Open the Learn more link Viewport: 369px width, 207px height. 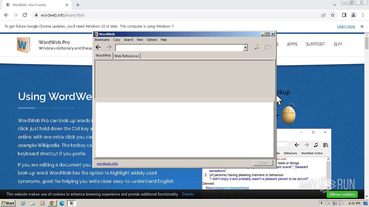(346, 26)
